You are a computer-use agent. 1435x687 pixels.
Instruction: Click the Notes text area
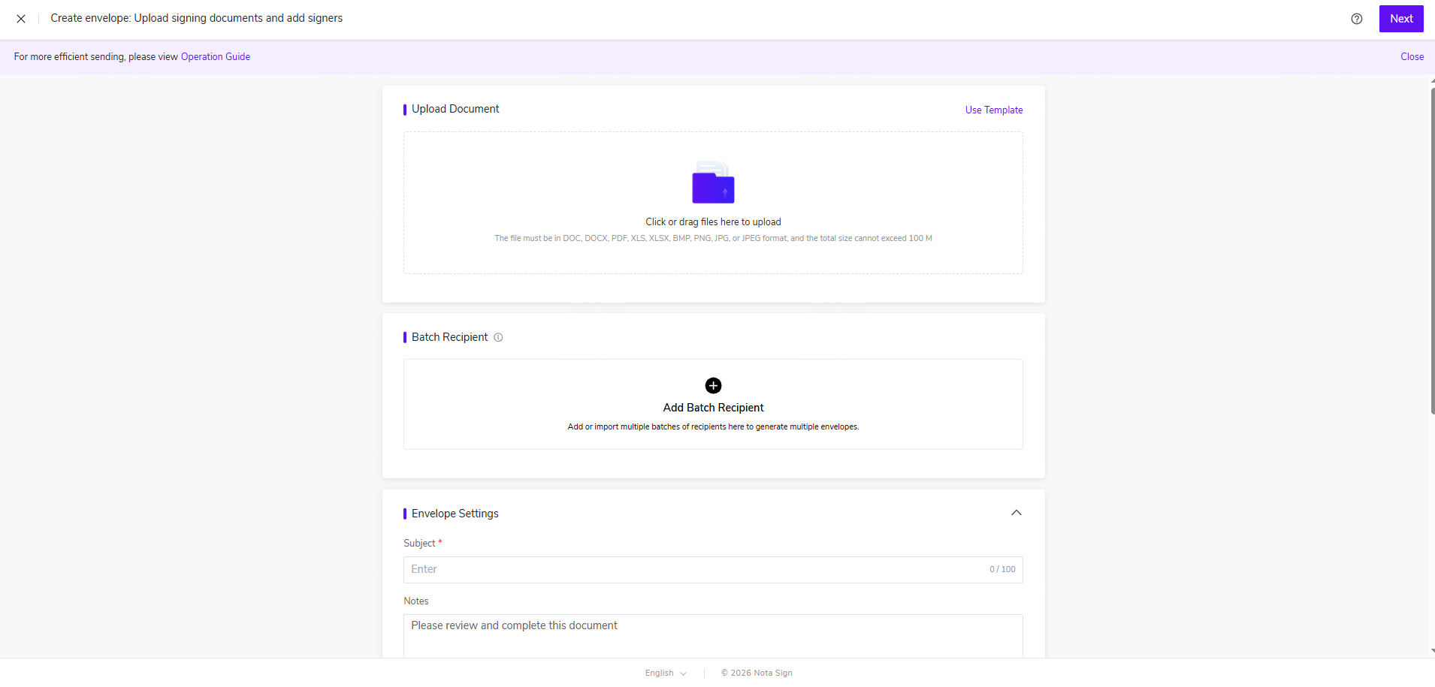713,636
